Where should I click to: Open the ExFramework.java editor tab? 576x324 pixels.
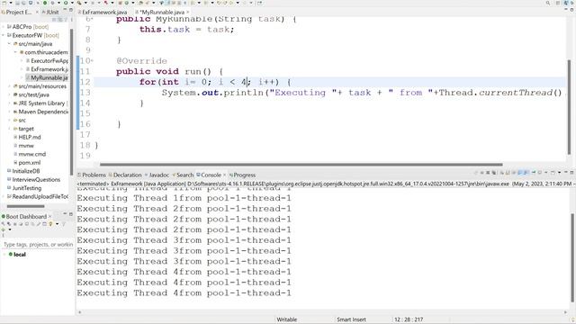tap(103, 12)
